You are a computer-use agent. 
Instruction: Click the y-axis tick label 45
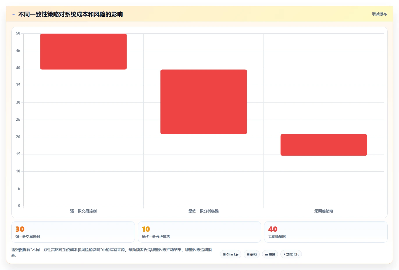(x=18, y=51)
